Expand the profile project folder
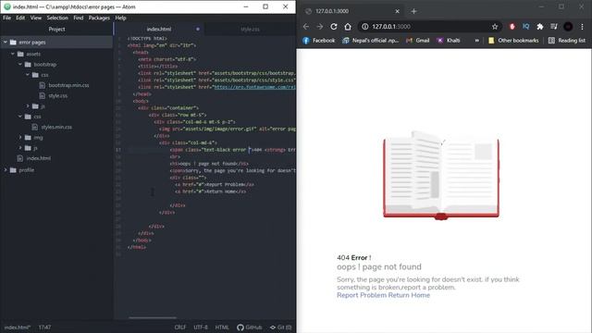592x333 pixels. pyautogui.click(x=6, y=170)
